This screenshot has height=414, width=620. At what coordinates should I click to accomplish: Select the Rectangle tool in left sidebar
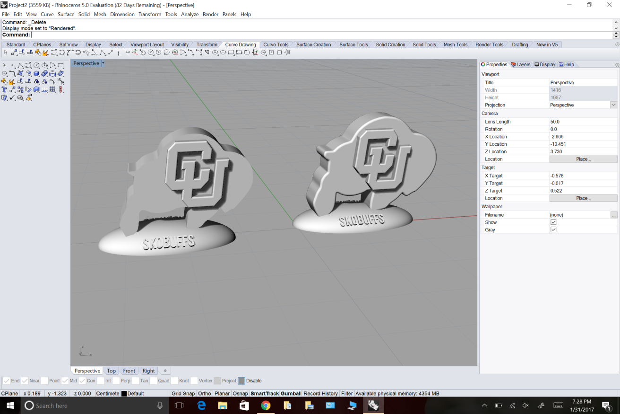(x=60, y=65)
